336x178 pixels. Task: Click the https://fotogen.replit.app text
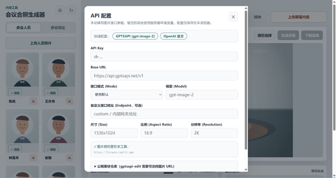[114, 152]
